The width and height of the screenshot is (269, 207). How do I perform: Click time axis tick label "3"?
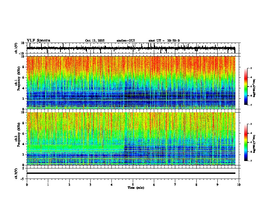(90, 185)
